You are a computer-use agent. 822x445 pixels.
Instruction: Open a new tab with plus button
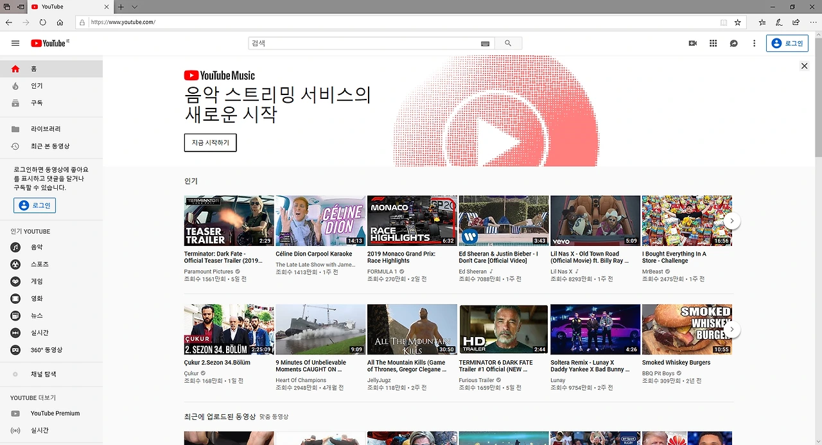121,6
